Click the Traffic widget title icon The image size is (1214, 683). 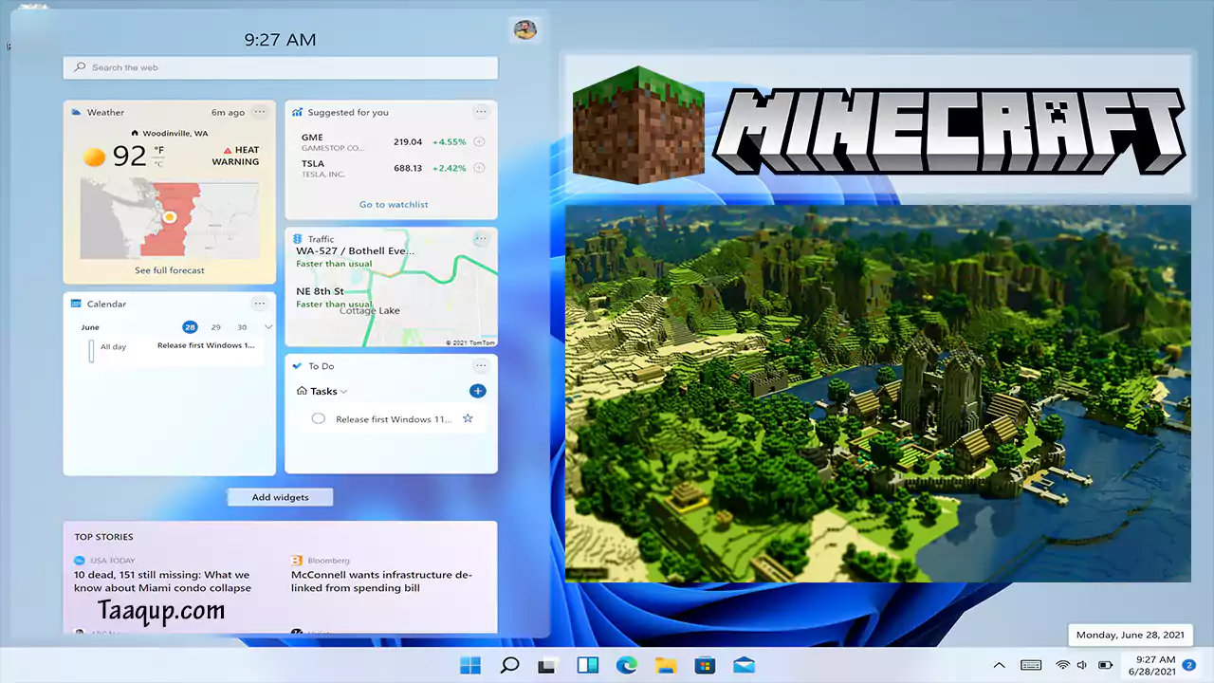298,239
